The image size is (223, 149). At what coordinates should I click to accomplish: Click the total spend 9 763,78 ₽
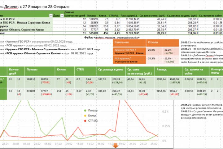133,33
